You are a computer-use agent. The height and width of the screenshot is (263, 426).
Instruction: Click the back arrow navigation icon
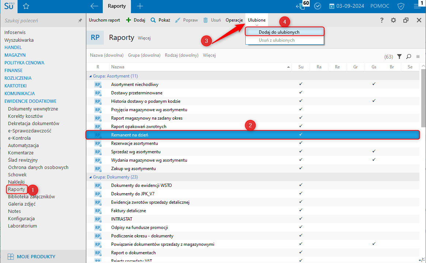pyautogui.click(x=94, y=6)
